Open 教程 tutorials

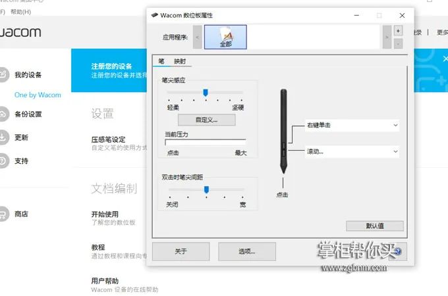(98, 247)
